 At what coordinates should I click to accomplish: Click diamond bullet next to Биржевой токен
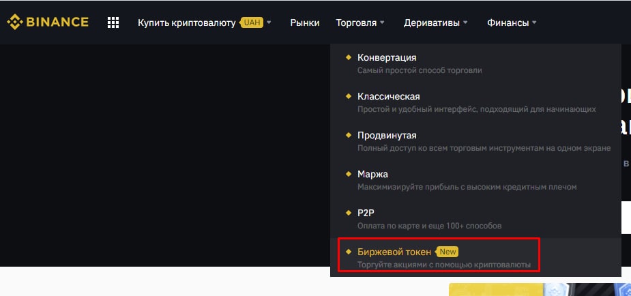[349, 252]
